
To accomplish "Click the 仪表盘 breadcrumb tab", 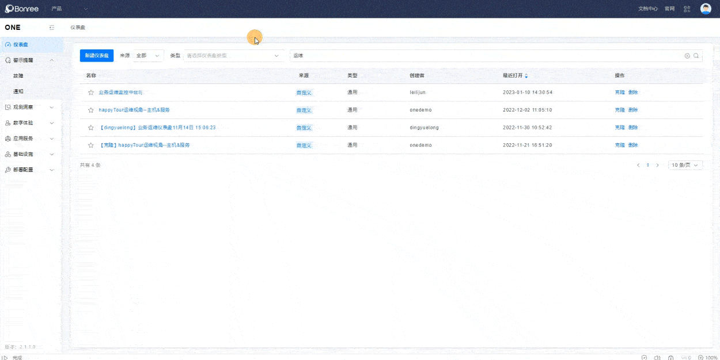I will click(78, 28).
